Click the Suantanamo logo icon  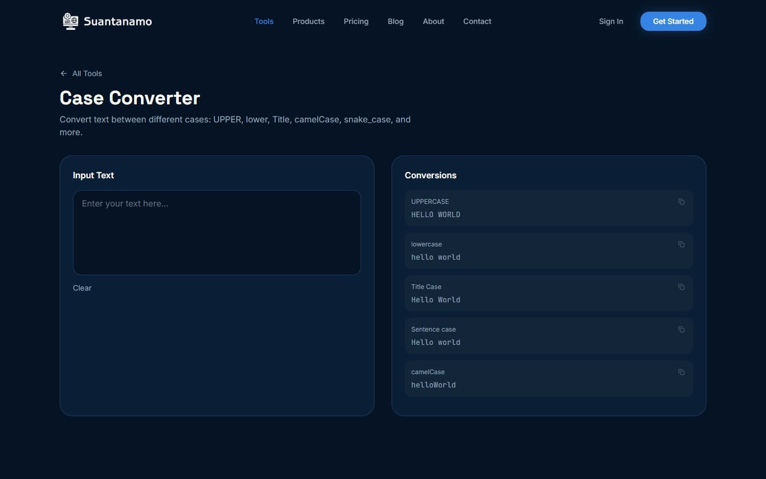tap(71, 21)
